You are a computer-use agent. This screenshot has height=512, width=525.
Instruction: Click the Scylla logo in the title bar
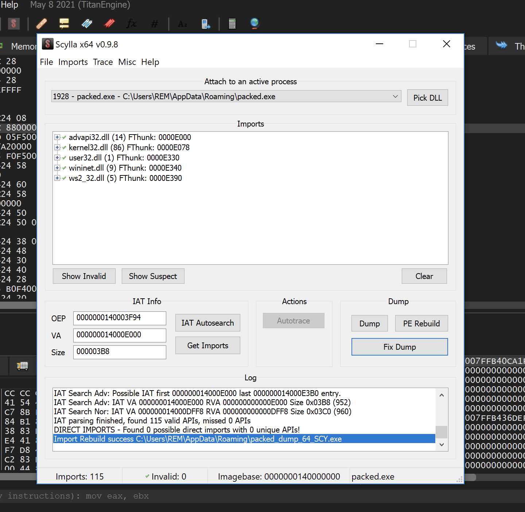[47, 44]
